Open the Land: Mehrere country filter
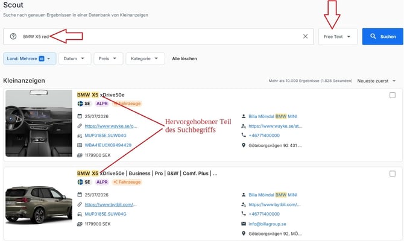Screen dimensions: 404x241 tap(30, 58)
